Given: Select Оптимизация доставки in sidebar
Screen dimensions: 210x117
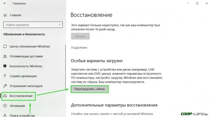Looking at the screenshot, I should [x=26, y=56].
